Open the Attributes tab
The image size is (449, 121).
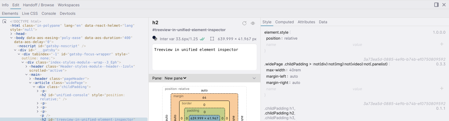point(306,22)
